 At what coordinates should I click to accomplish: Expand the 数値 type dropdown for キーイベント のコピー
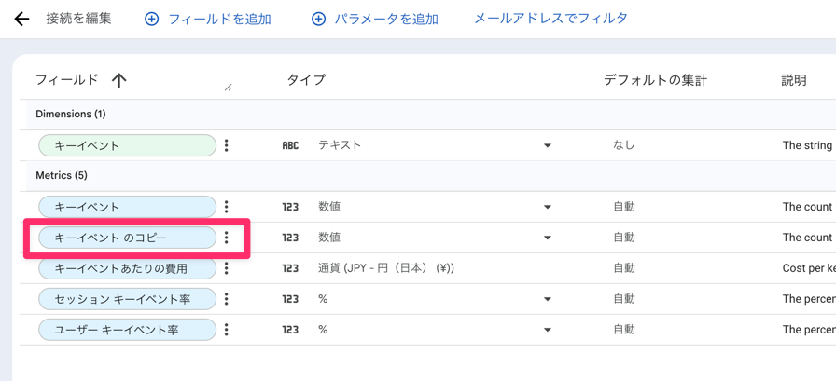(x=547, y=238)
